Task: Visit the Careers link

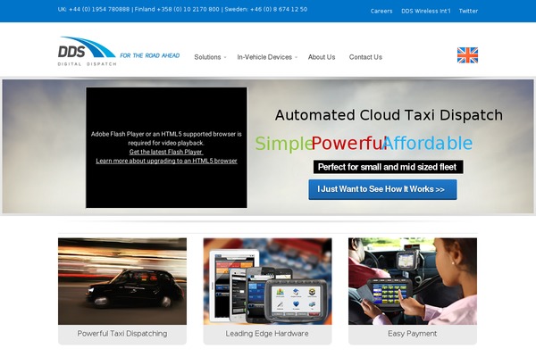Action: 381,11
